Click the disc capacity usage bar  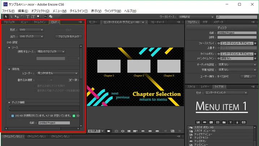(x=44, y=108)
